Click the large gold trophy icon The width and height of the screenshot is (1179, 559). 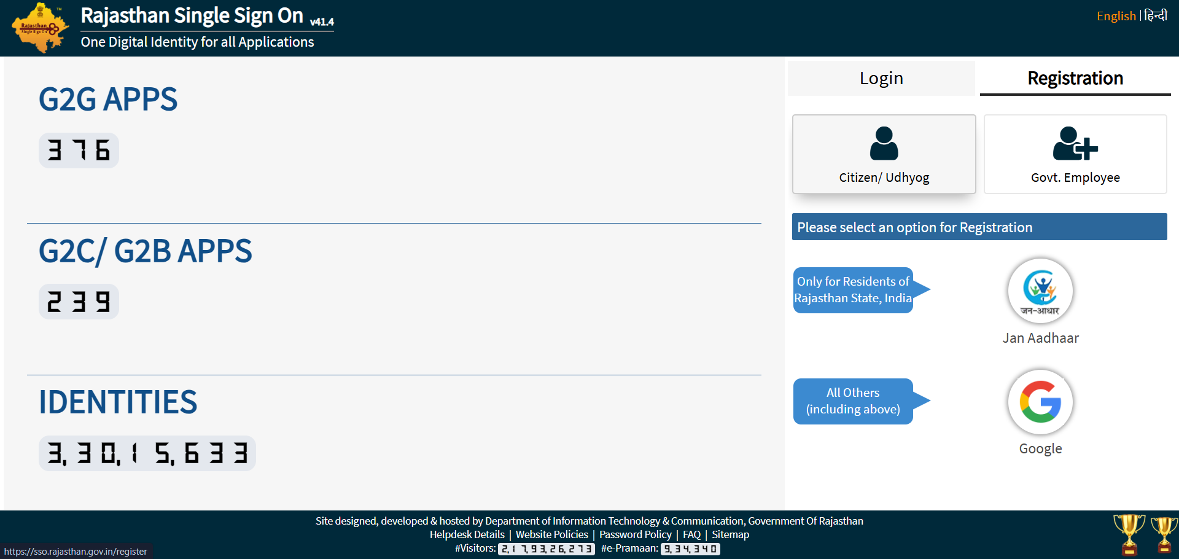tap(1129, 533)
